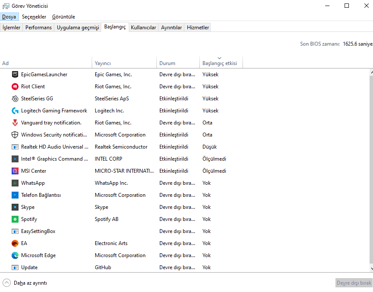Select the Spotify name text
Viewport: 373px width, 292px height.
[29, 219]
